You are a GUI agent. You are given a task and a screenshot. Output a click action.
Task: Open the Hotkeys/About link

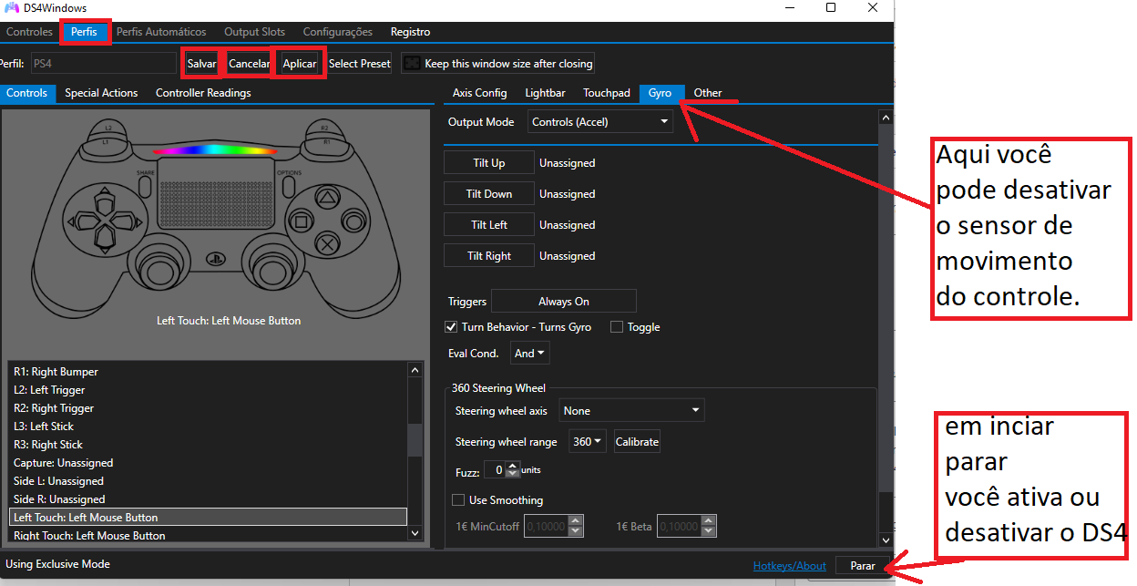point(790,566)
